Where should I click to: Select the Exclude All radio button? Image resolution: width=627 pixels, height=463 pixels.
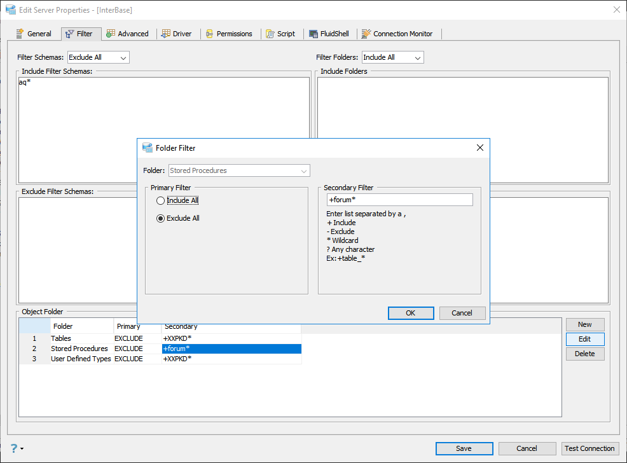(x=160, y=218)
